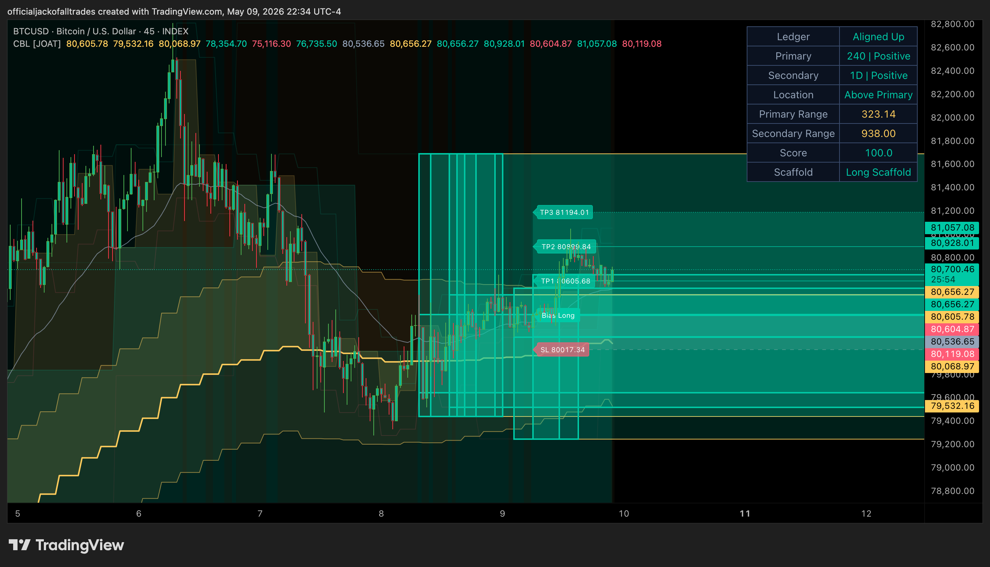Click the yellow 80,068.97 price axis tag
990x567 pixels.
pos(952,366)
